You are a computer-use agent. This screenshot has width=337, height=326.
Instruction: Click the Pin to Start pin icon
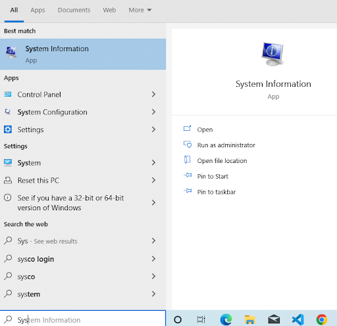pyautogui.click(x=188, y=175)
